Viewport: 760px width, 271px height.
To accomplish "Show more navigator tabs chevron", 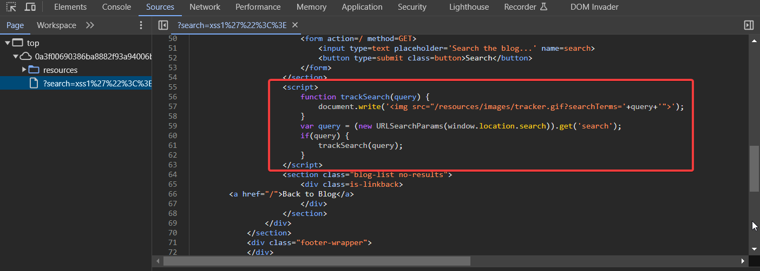I will coord(90,25).
